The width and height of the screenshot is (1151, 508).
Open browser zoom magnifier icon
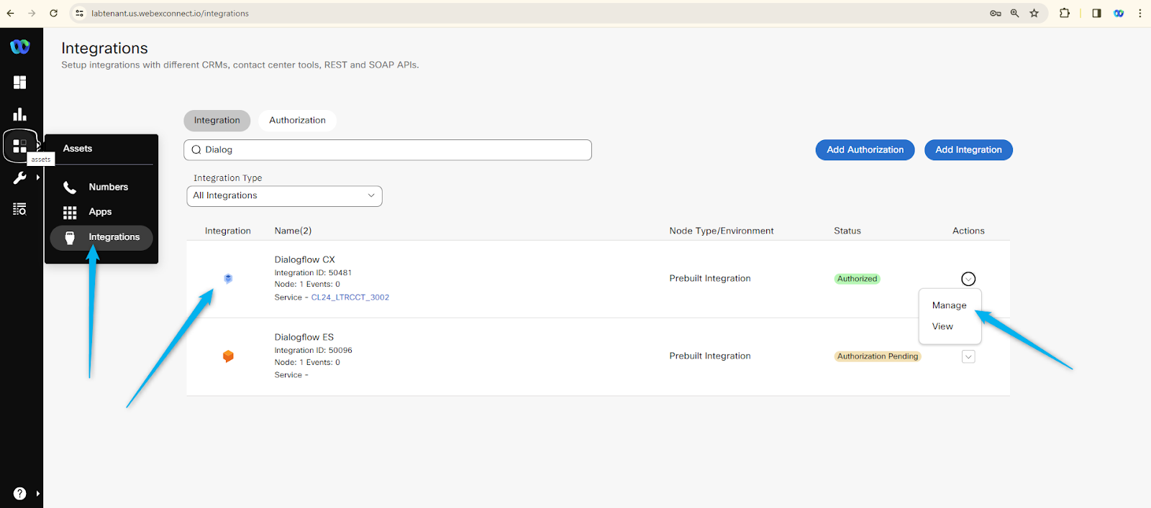pyautogui.click(x=1015, y=13)
